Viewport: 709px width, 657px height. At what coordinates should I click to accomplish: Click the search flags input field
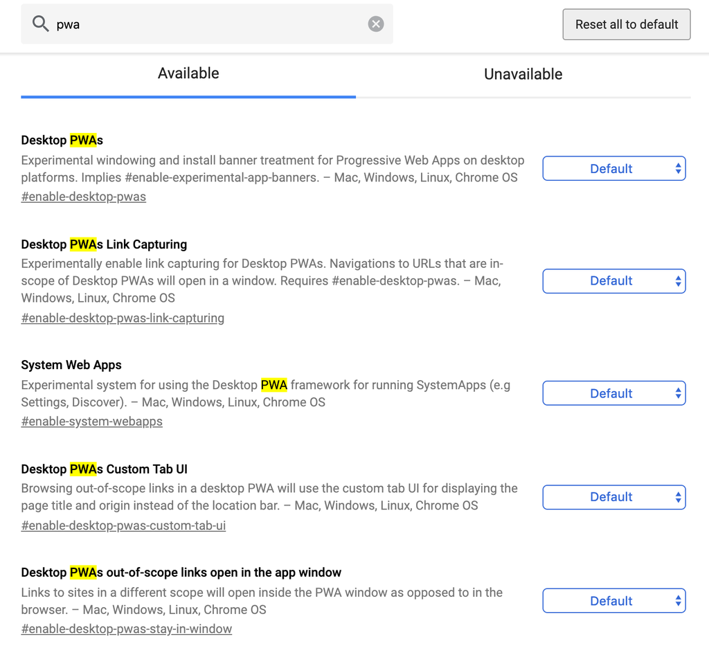coord(208,24)
